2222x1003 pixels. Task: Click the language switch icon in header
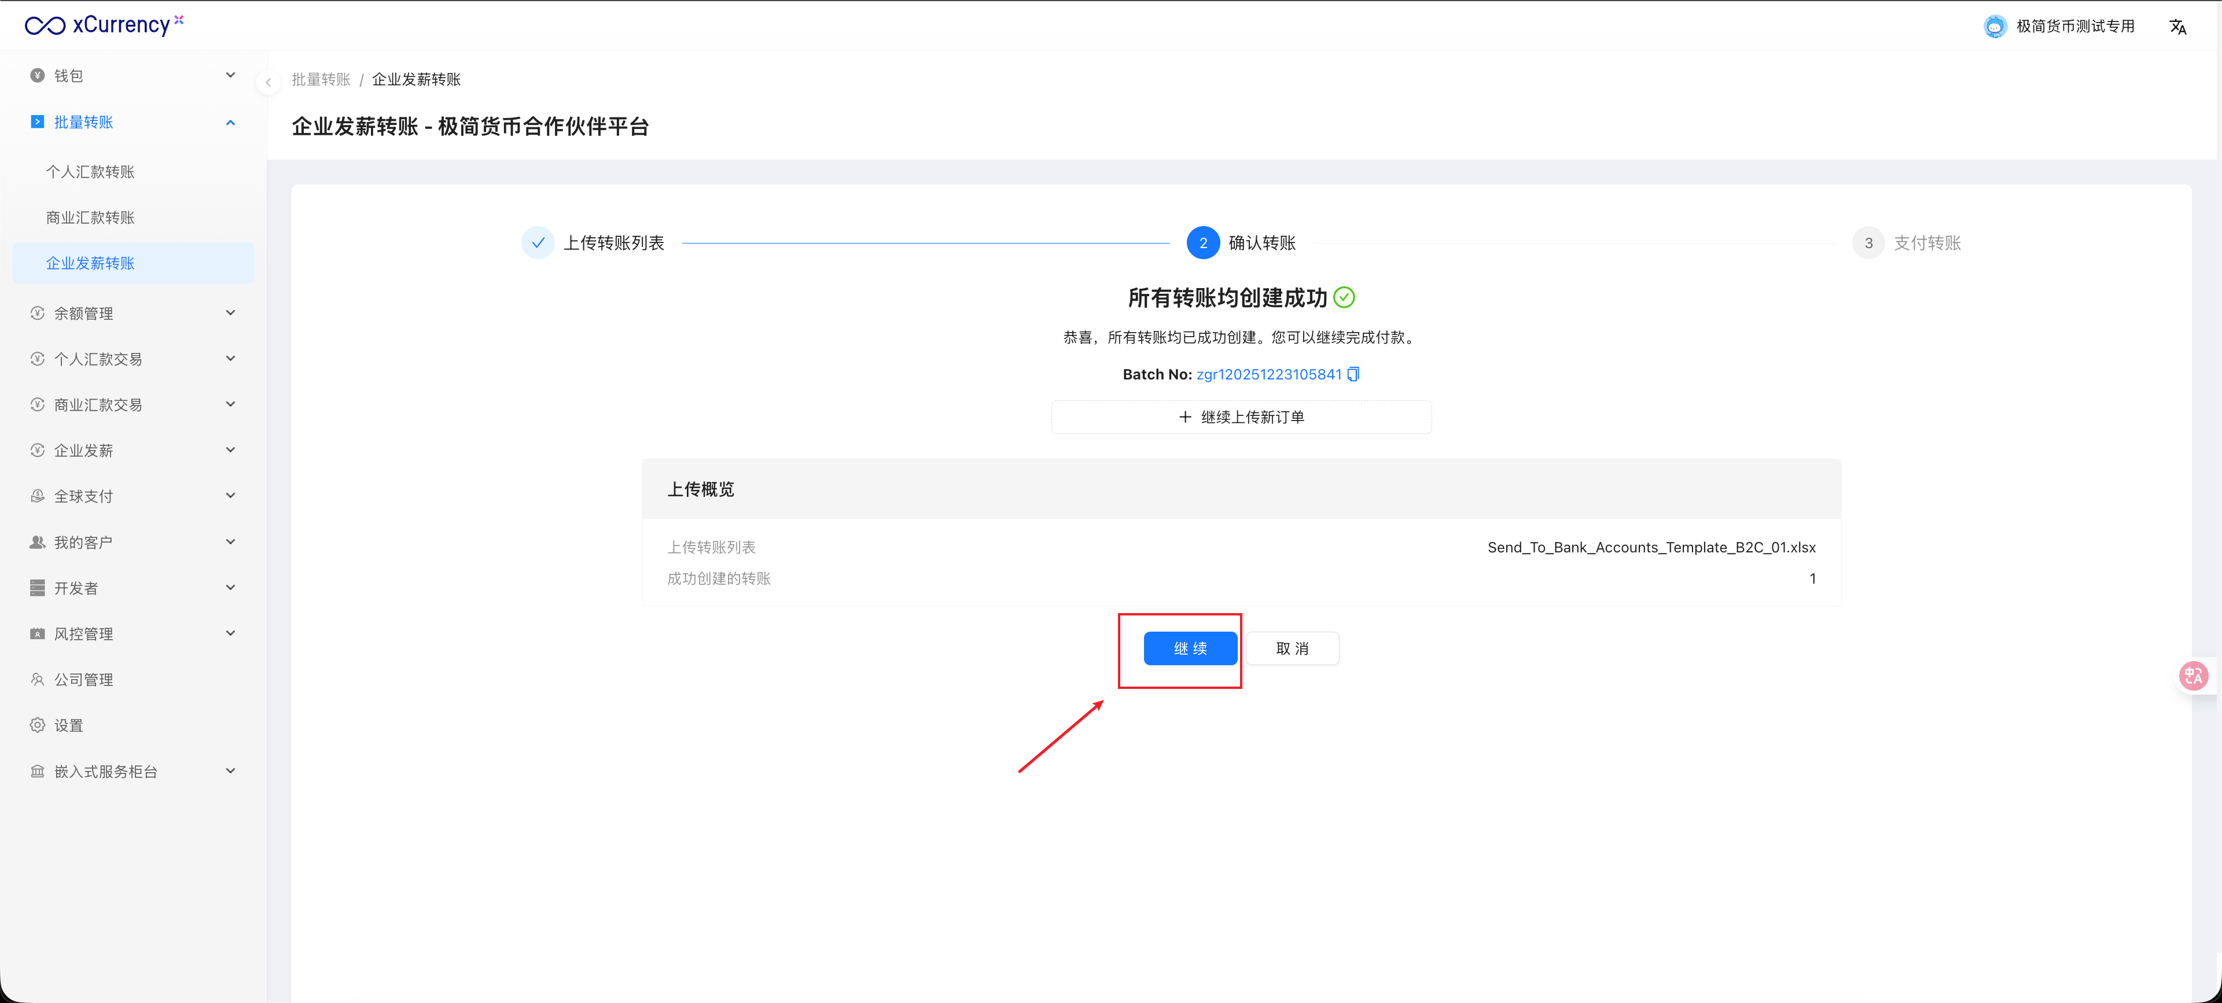pyautogui.click(x=2177, y=27)
